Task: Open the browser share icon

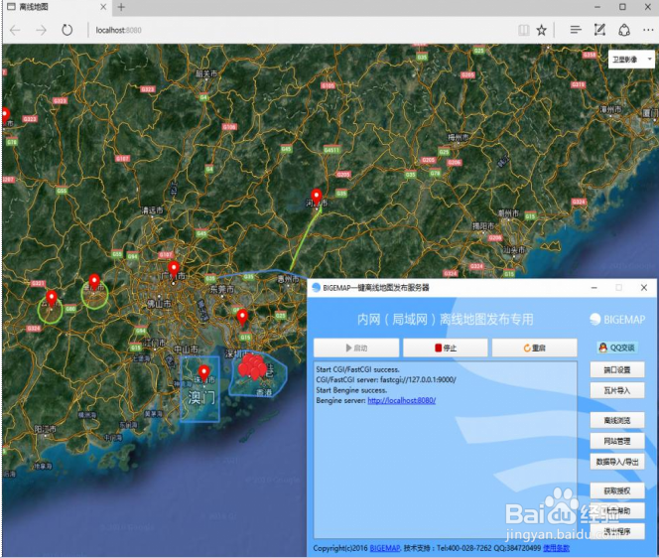Action: coord(624,30)
